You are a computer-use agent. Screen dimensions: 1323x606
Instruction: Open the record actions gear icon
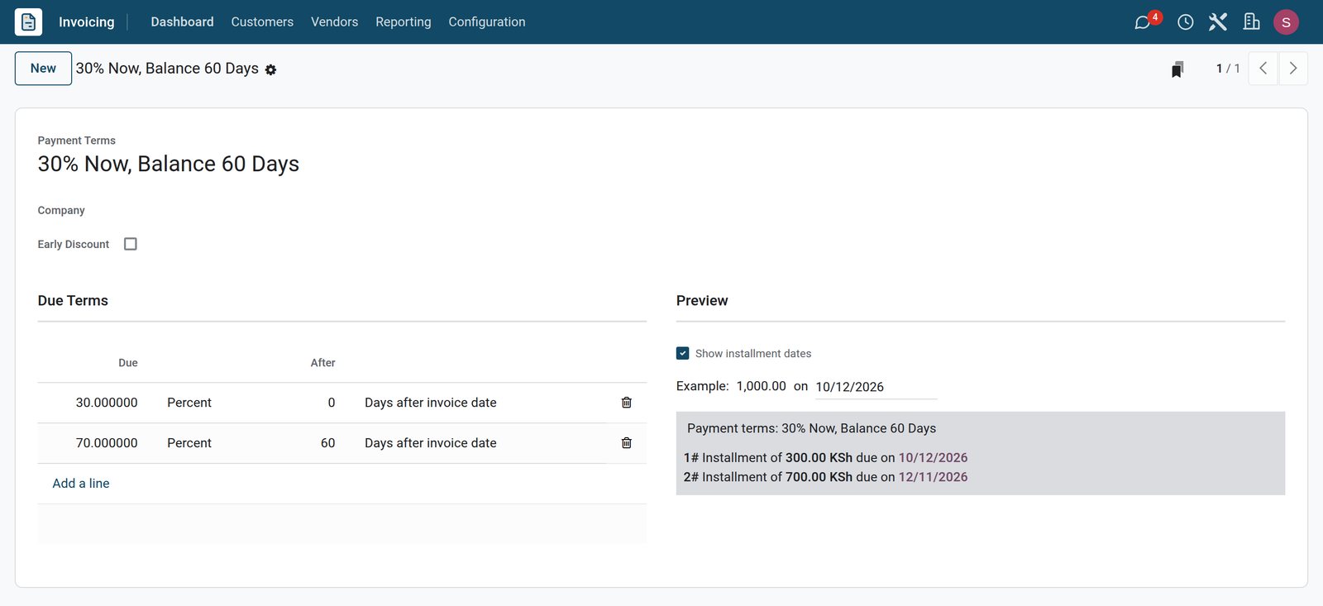[x=270, y=70]
